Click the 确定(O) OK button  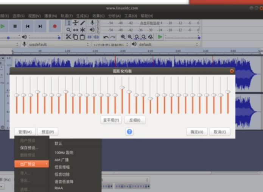[197, 132]
